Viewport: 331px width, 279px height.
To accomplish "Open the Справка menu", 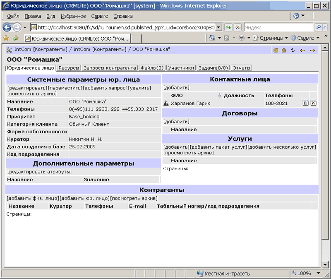I will click(x=123, y=16).
